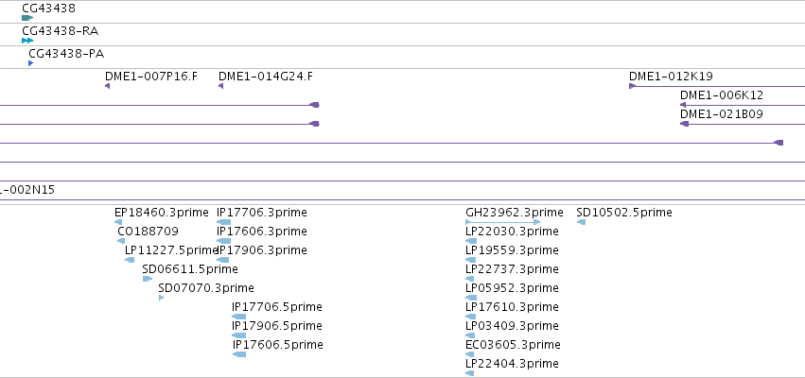Click the CG43438-RA transcript arrow
The image size is (805, 378).
coord(27,41)
